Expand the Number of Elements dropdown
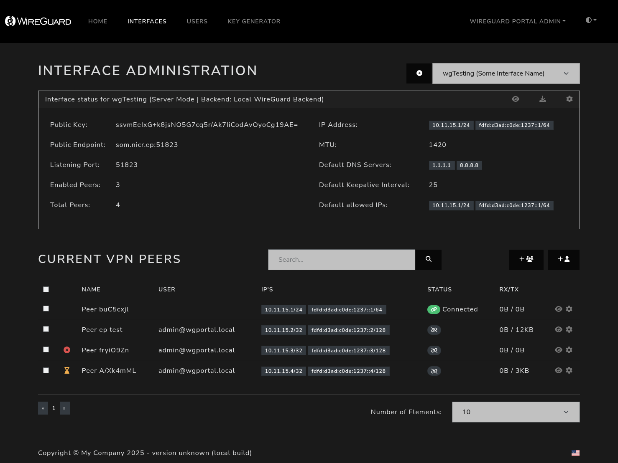Screen dimensions: 618x463 click(516, 412)
